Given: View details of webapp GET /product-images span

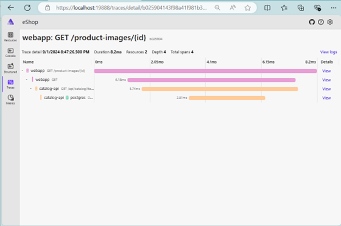Looking at the screenshot, I should pos(326,71).
